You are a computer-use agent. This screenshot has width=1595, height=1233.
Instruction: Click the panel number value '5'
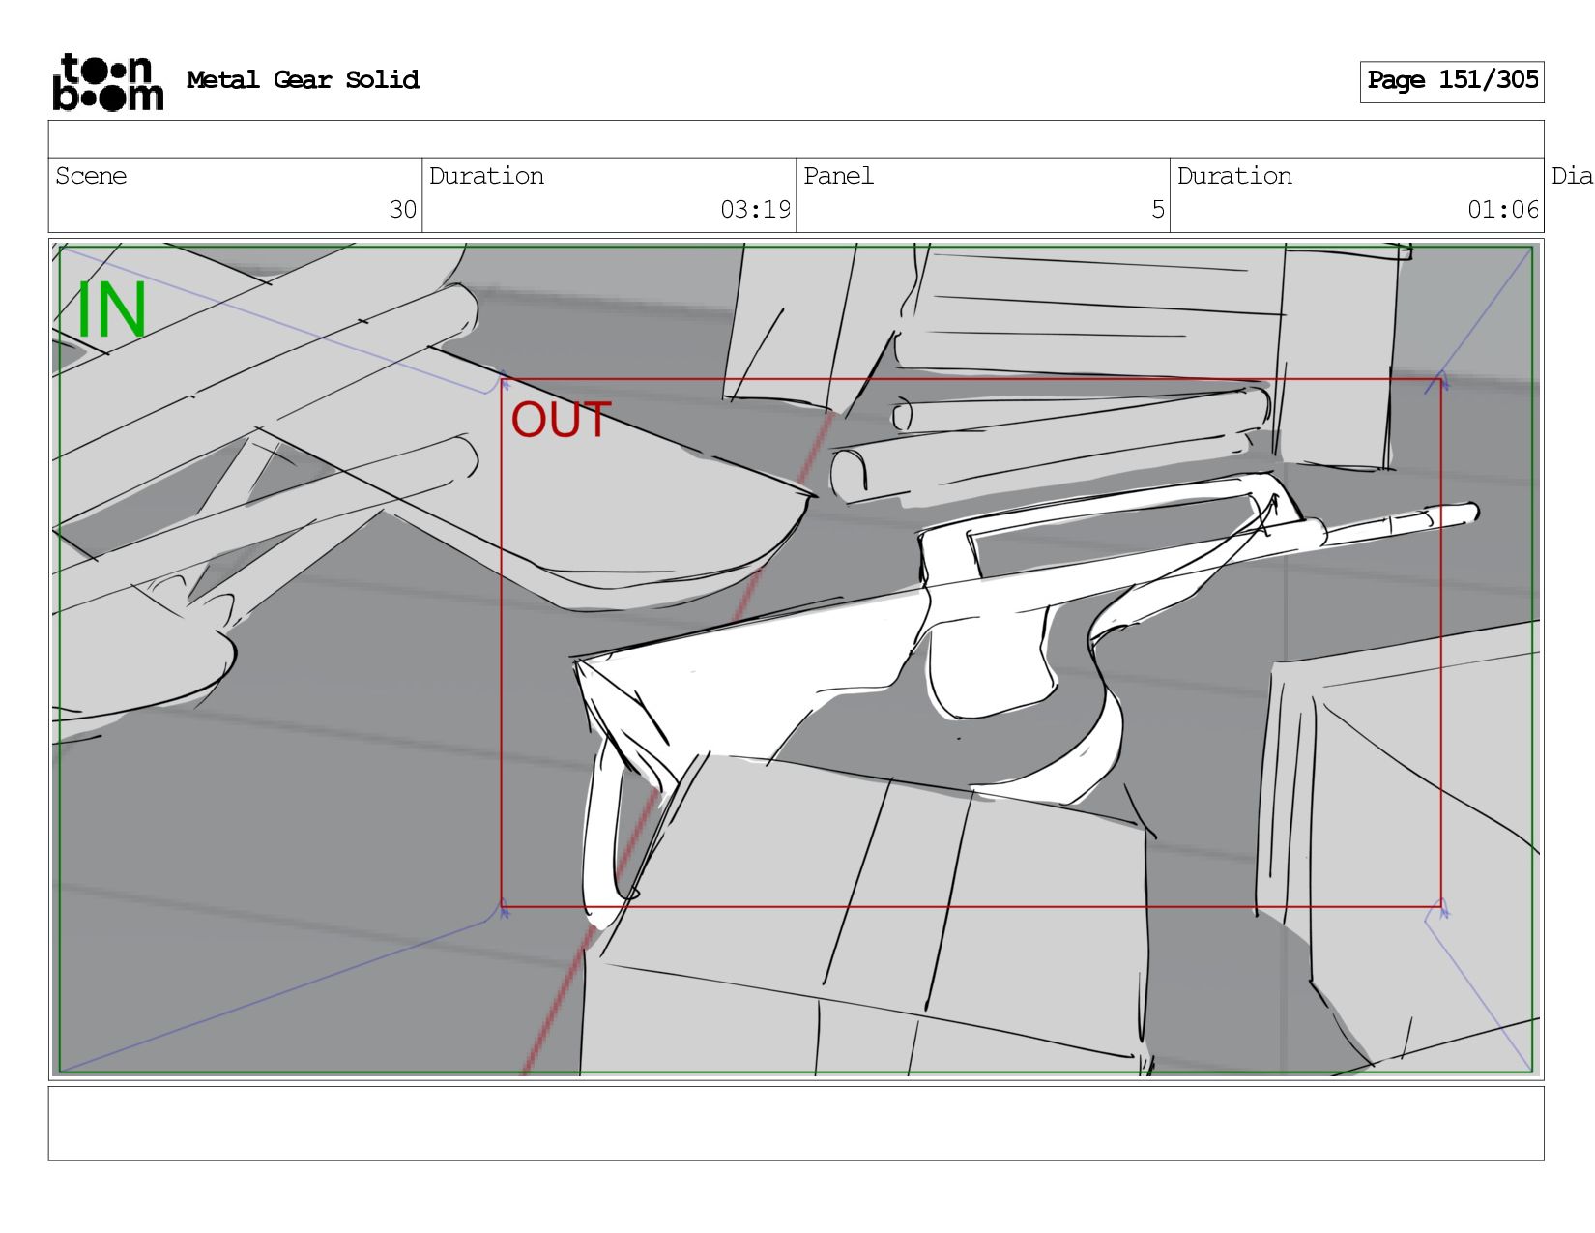click(x=1158, y=210)
